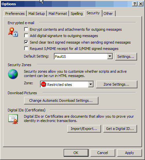The image size is (145, 160).
Task: Open the Default Setting dropdown arrow
Action: [x=110, y=56]
